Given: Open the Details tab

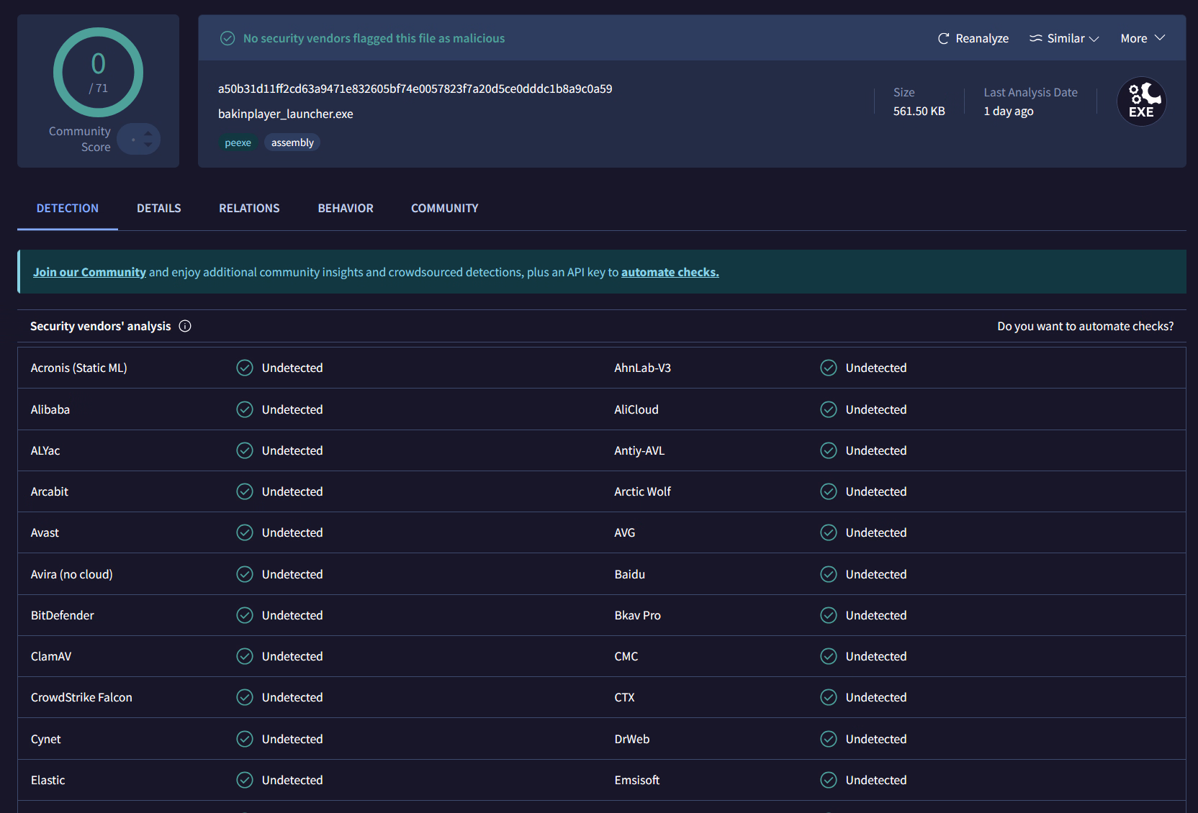Looking at the screenshot, I should point(159,208).
